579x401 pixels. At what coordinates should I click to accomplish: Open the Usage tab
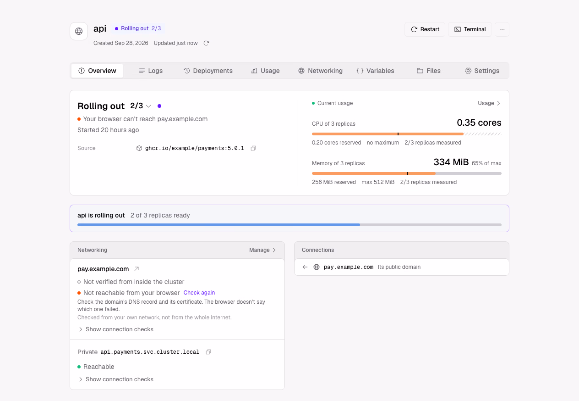[266, 71]
